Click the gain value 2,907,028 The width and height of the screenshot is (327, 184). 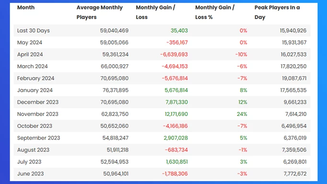pos(176,138)
